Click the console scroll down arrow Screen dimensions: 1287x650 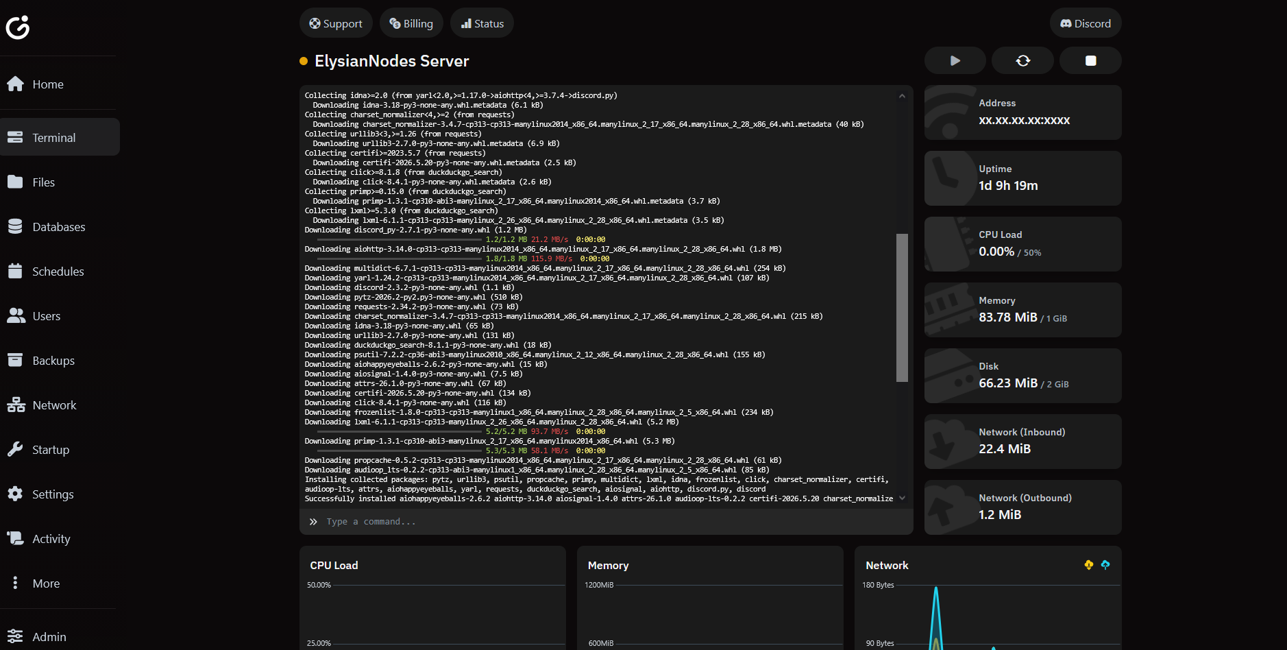coord(902,498)
